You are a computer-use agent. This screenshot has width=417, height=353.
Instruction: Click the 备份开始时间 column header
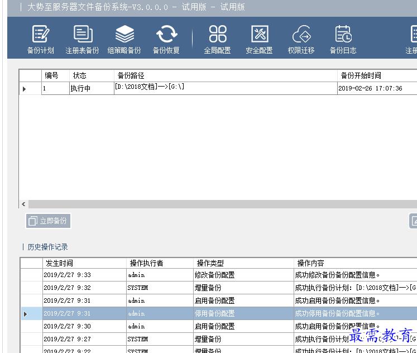377,75
